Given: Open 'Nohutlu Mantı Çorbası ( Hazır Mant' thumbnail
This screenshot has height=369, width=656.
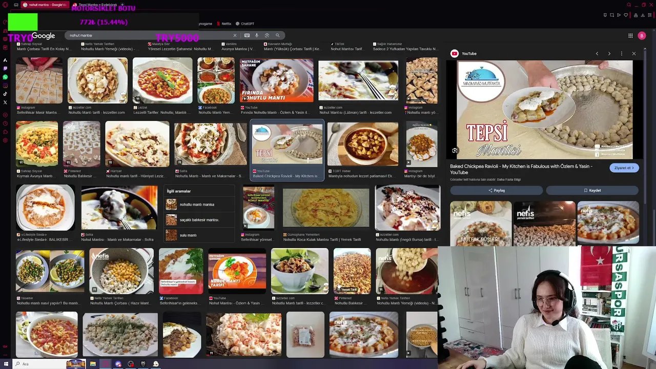Looking at the screenshot, I should pos(121,272).
